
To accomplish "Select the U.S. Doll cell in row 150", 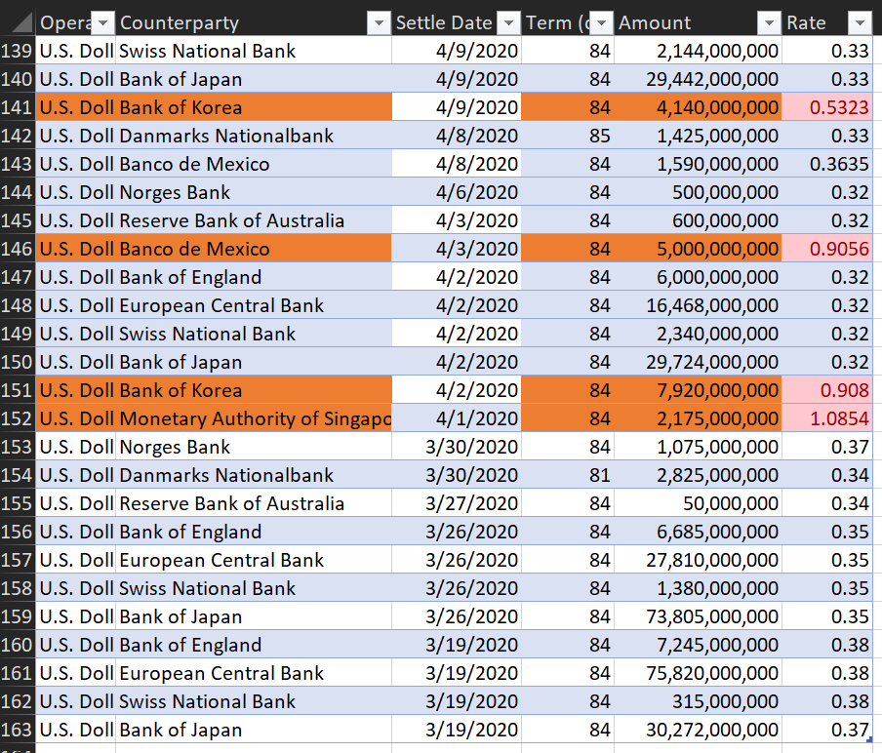I will coord(76,362).
